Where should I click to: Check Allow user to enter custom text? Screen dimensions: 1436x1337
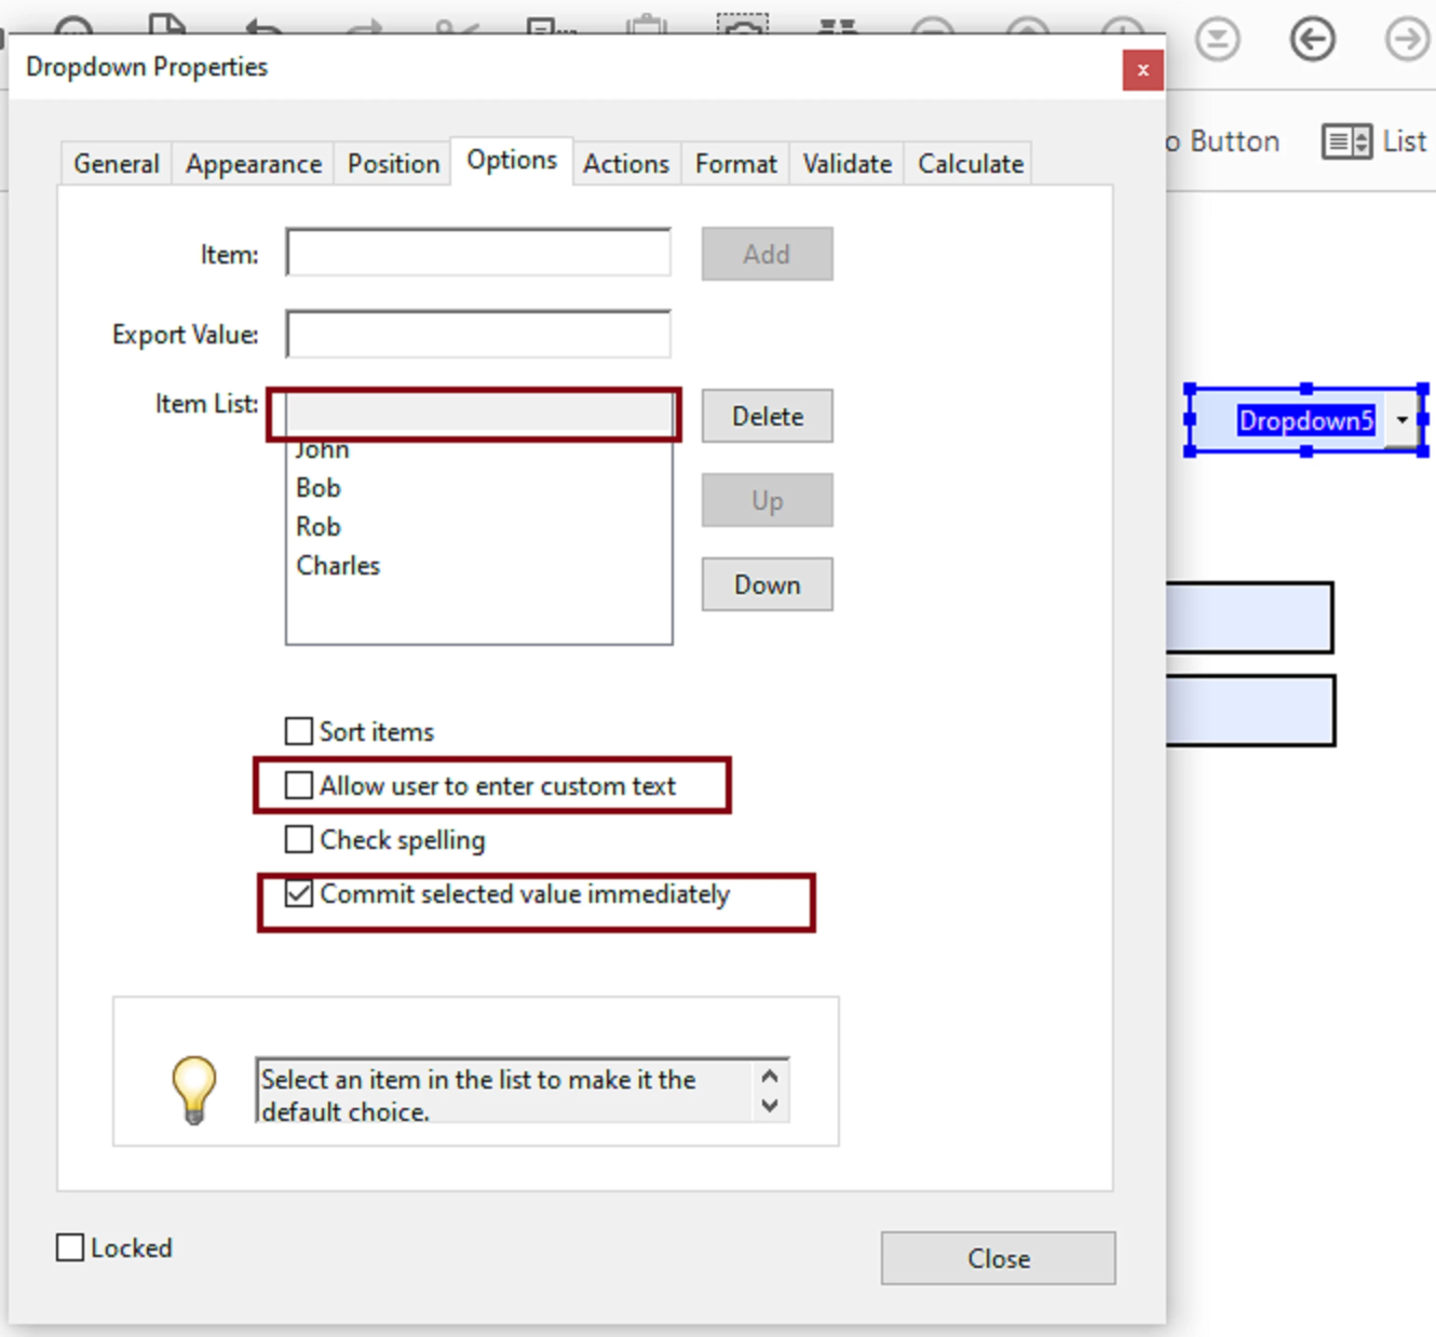[x=299, y=786]
